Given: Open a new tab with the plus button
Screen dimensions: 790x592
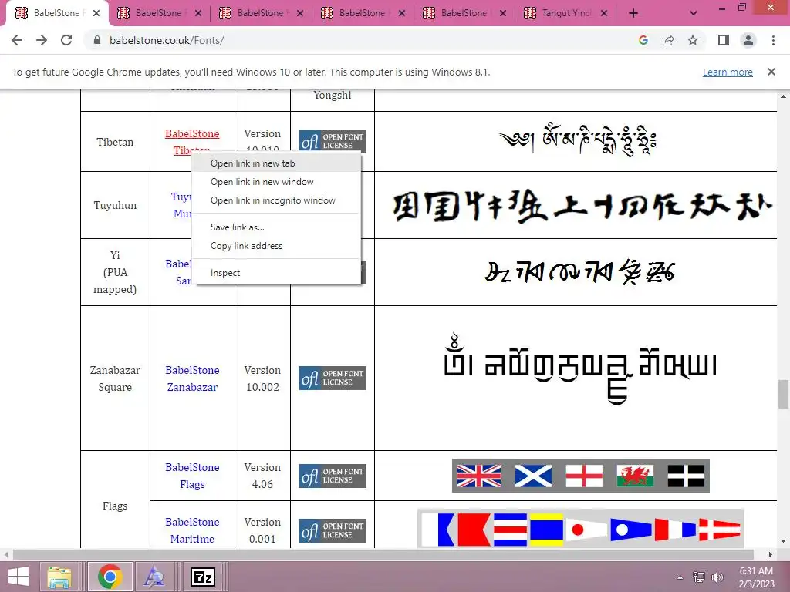Looking at the screenshot, I should click(x=633, y=14).
